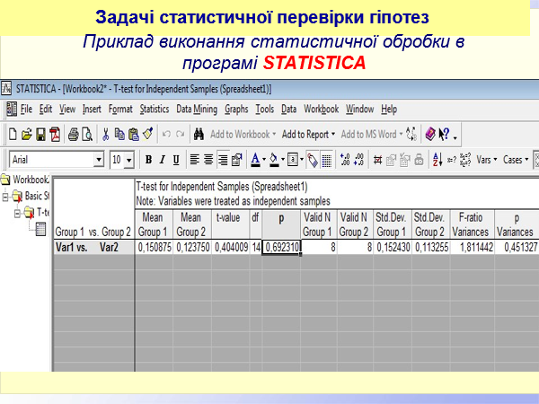Click the recode values icon beside Vars
The height and width of the screenshot is (404, 539).
click(465, 160)
